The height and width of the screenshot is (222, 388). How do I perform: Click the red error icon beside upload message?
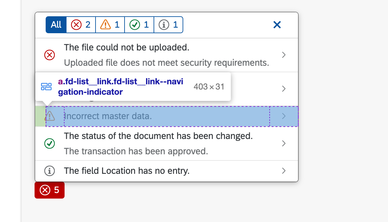[x=50, y=55]
